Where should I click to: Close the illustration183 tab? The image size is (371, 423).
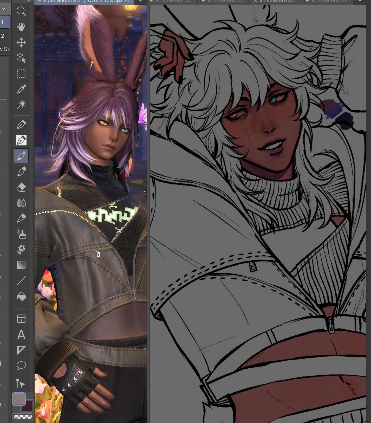coord(255,1)
